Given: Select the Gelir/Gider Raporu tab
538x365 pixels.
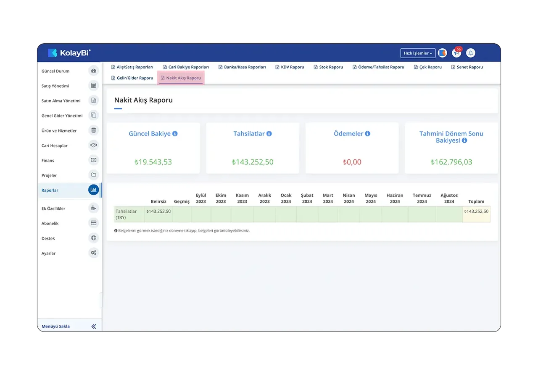Looking at the screenshot, I should pyautogui.click(x=132, y=78).
